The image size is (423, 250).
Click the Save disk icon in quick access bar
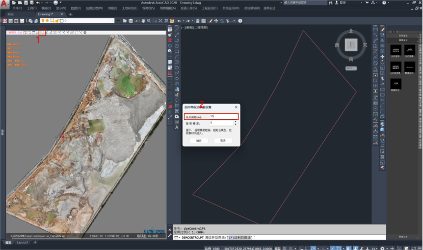tap(25, 3)
